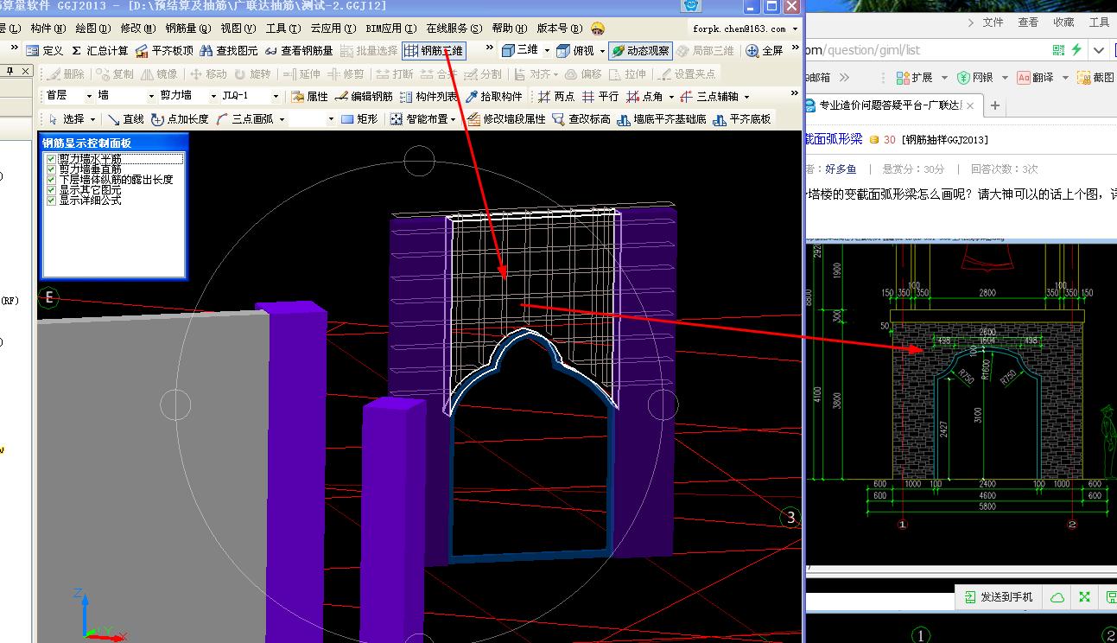Open the 视图 menu

pos(238,29)
